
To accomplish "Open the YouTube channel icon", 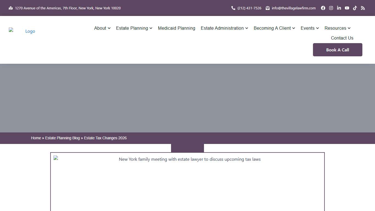I will coord(347,8).
